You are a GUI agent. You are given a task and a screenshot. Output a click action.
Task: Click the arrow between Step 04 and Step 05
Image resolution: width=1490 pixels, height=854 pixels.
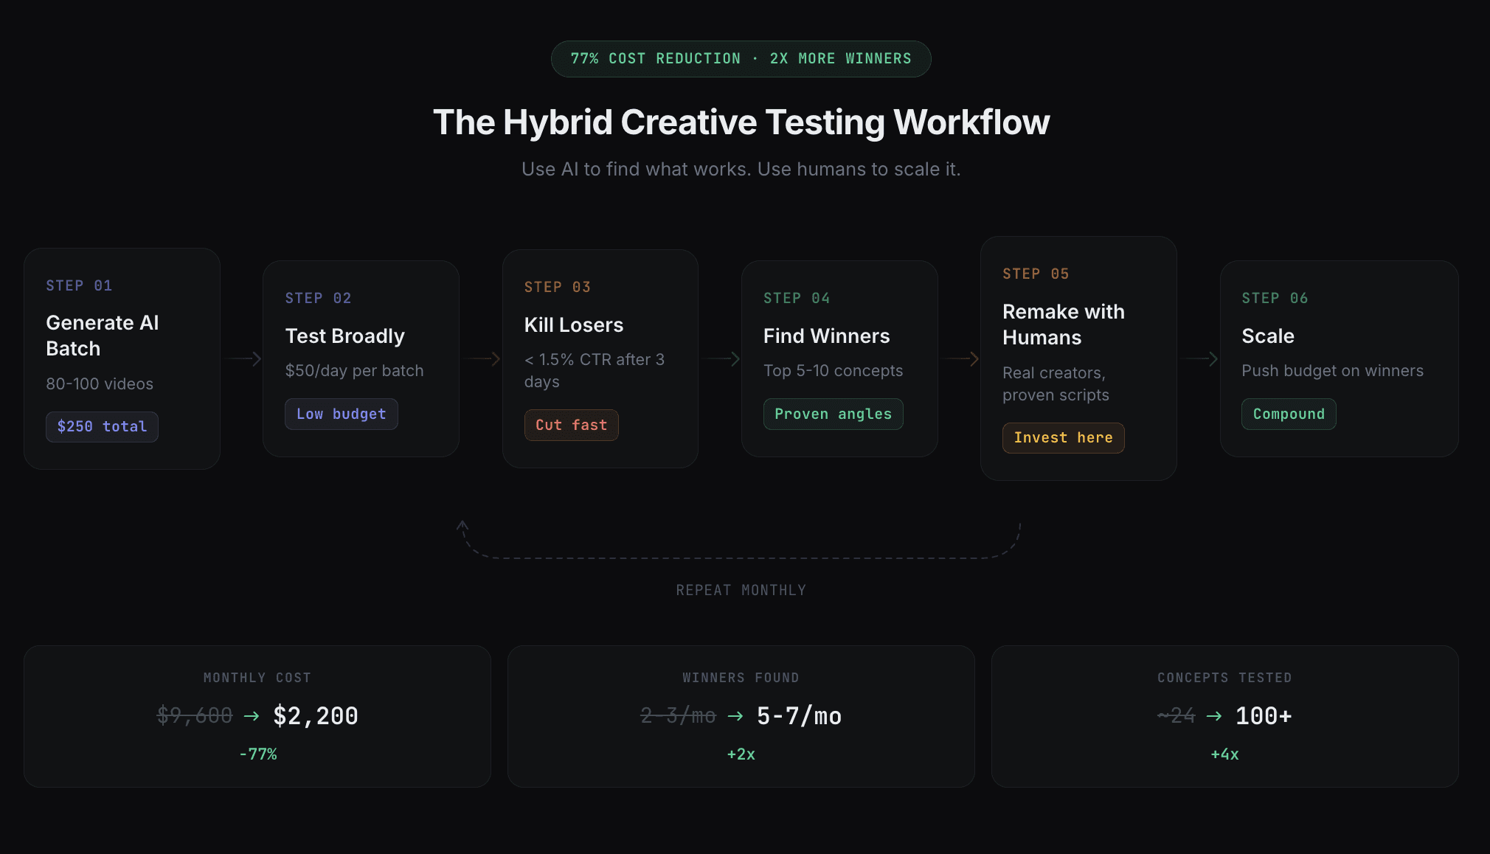tap(960, 358)
